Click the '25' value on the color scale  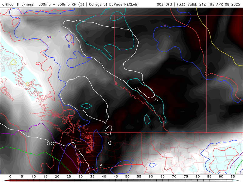(69, 177)
